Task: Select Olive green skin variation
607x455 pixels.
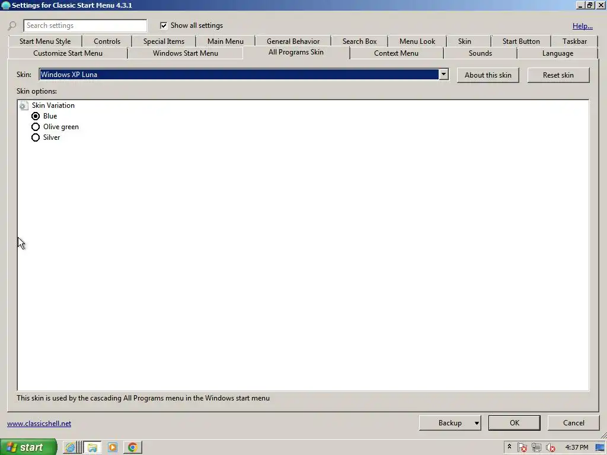Action: (x=36, y=127)
